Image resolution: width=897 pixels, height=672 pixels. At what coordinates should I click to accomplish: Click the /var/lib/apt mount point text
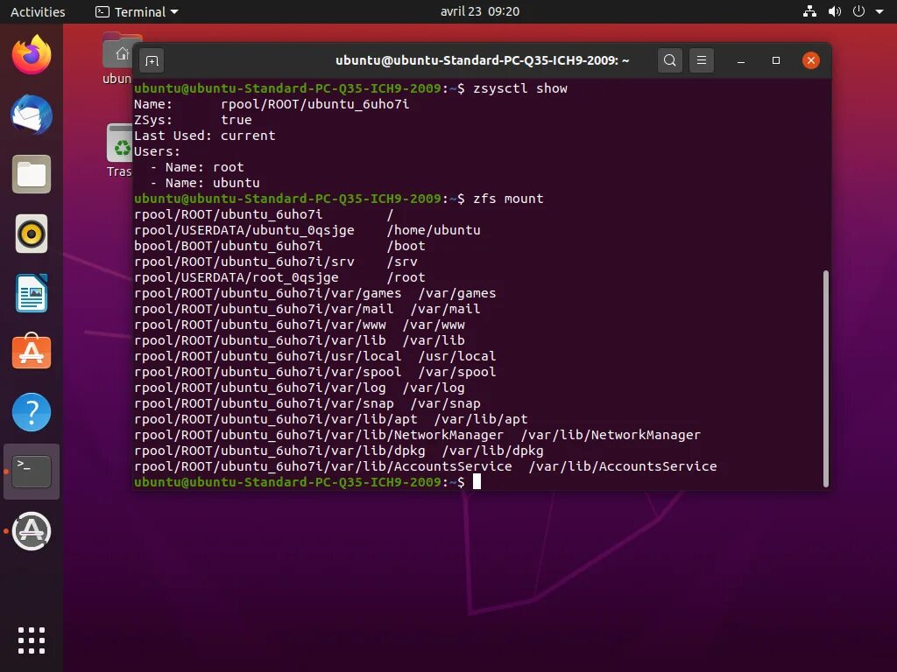click(x=481, y=419)
